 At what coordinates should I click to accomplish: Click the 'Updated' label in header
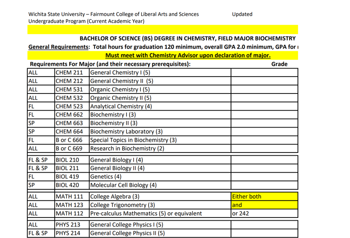pos(242,14)
